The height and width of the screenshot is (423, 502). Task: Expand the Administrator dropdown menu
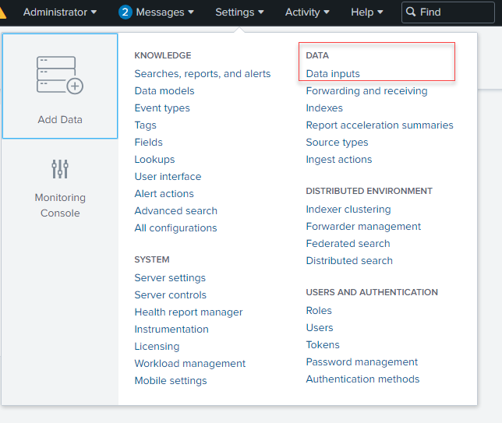pyautogui.click(x=60, y=12)
